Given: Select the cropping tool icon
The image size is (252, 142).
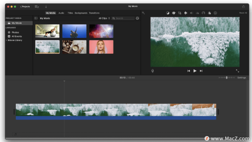Looking at the screenshot, I should (180, 13).
